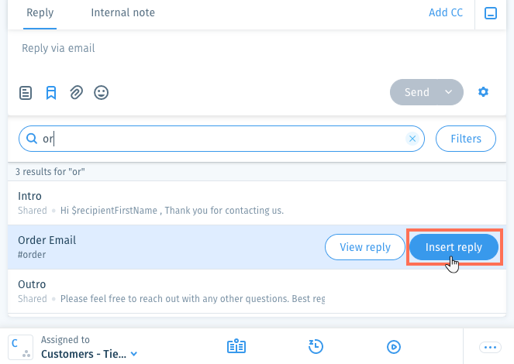Minimize the reply panel icon at top right
Screen dimensions: 514x364
coord(491,13)
